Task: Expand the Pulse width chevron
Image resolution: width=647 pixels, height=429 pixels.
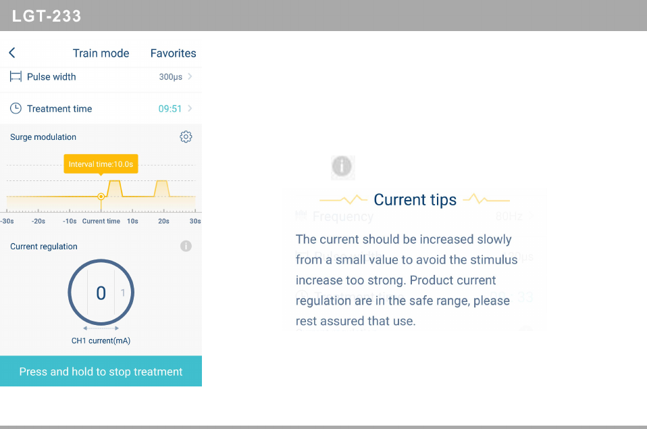Action: click(190, 77)
